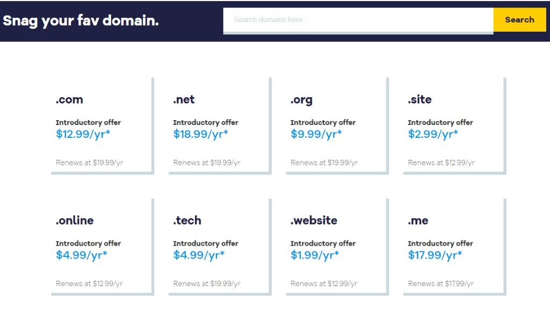Select the .tech domain card
Image resolution: width=550 pixels, height=309 pixels.
(x=219, y=247)
